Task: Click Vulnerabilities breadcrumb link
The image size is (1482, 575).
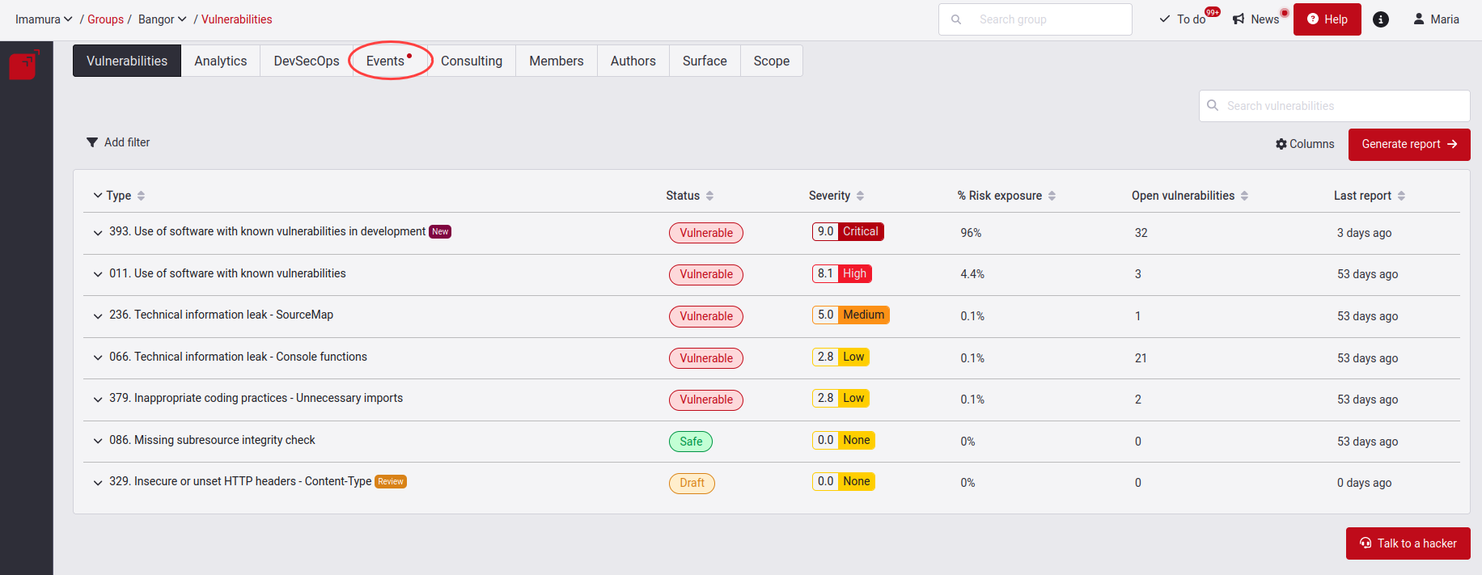Action: click(x=236, y=19)
